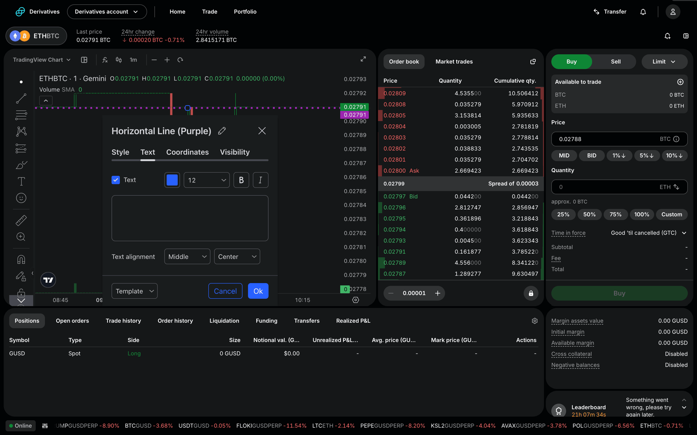The height and width of the screenshot is (435, 697).
Task: Open notifications bell in top bar
Action: pyautogui.click(x=643, y=12)
